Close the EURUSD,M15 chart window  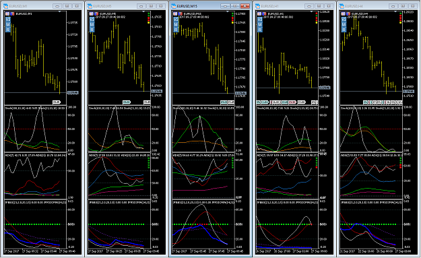point(245,6)
